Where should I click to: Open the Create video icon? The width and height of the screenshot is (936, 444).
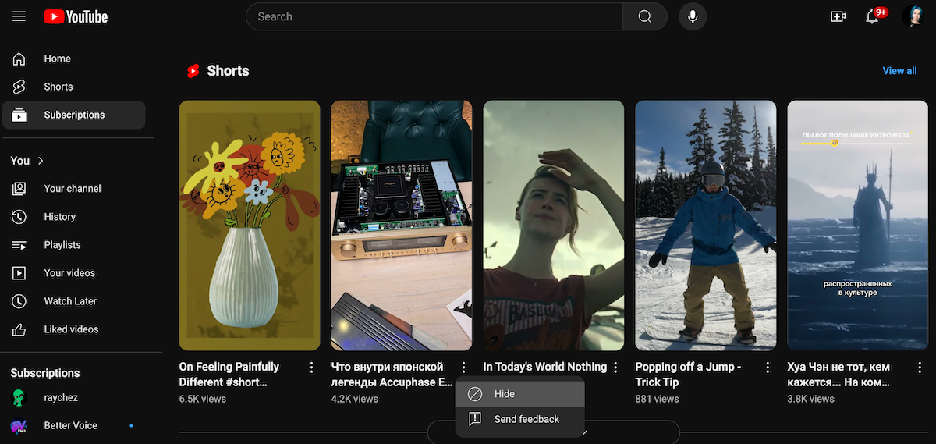(x=838, y=16)
